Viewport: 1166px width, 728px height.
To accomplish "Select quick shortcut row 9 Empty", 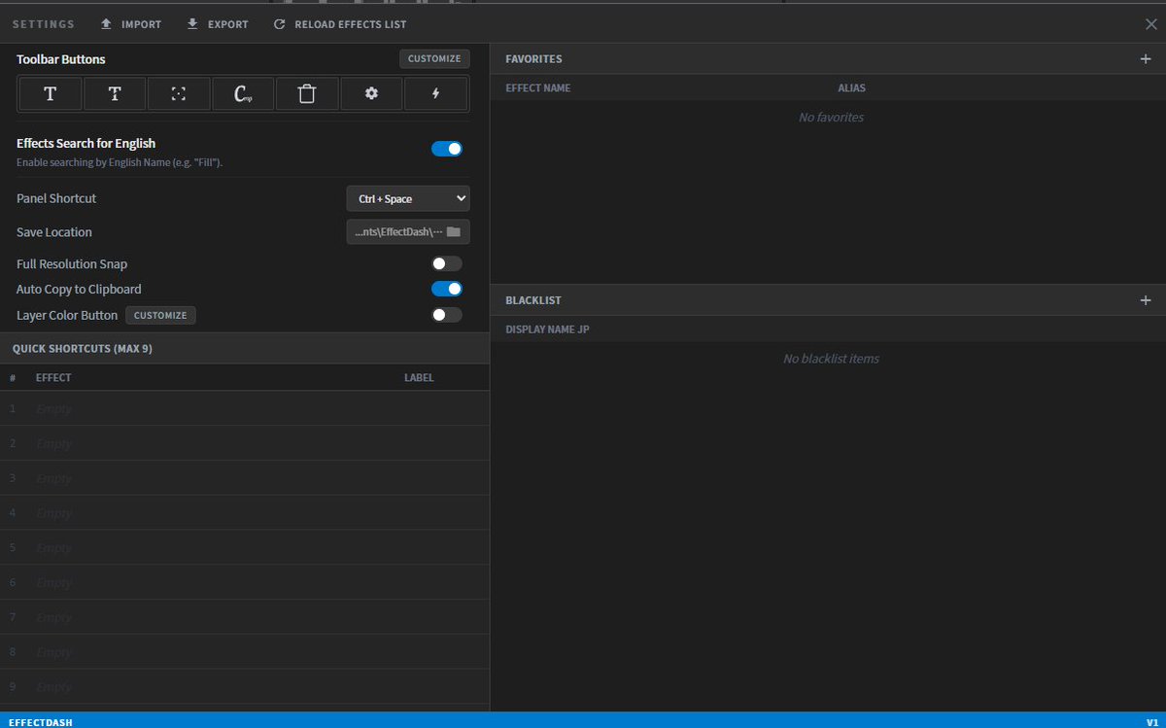I will [x=245, y=687].
